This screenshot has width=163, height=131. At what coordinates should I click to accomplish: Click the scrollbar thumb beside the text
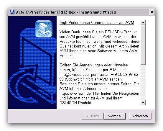143,45
